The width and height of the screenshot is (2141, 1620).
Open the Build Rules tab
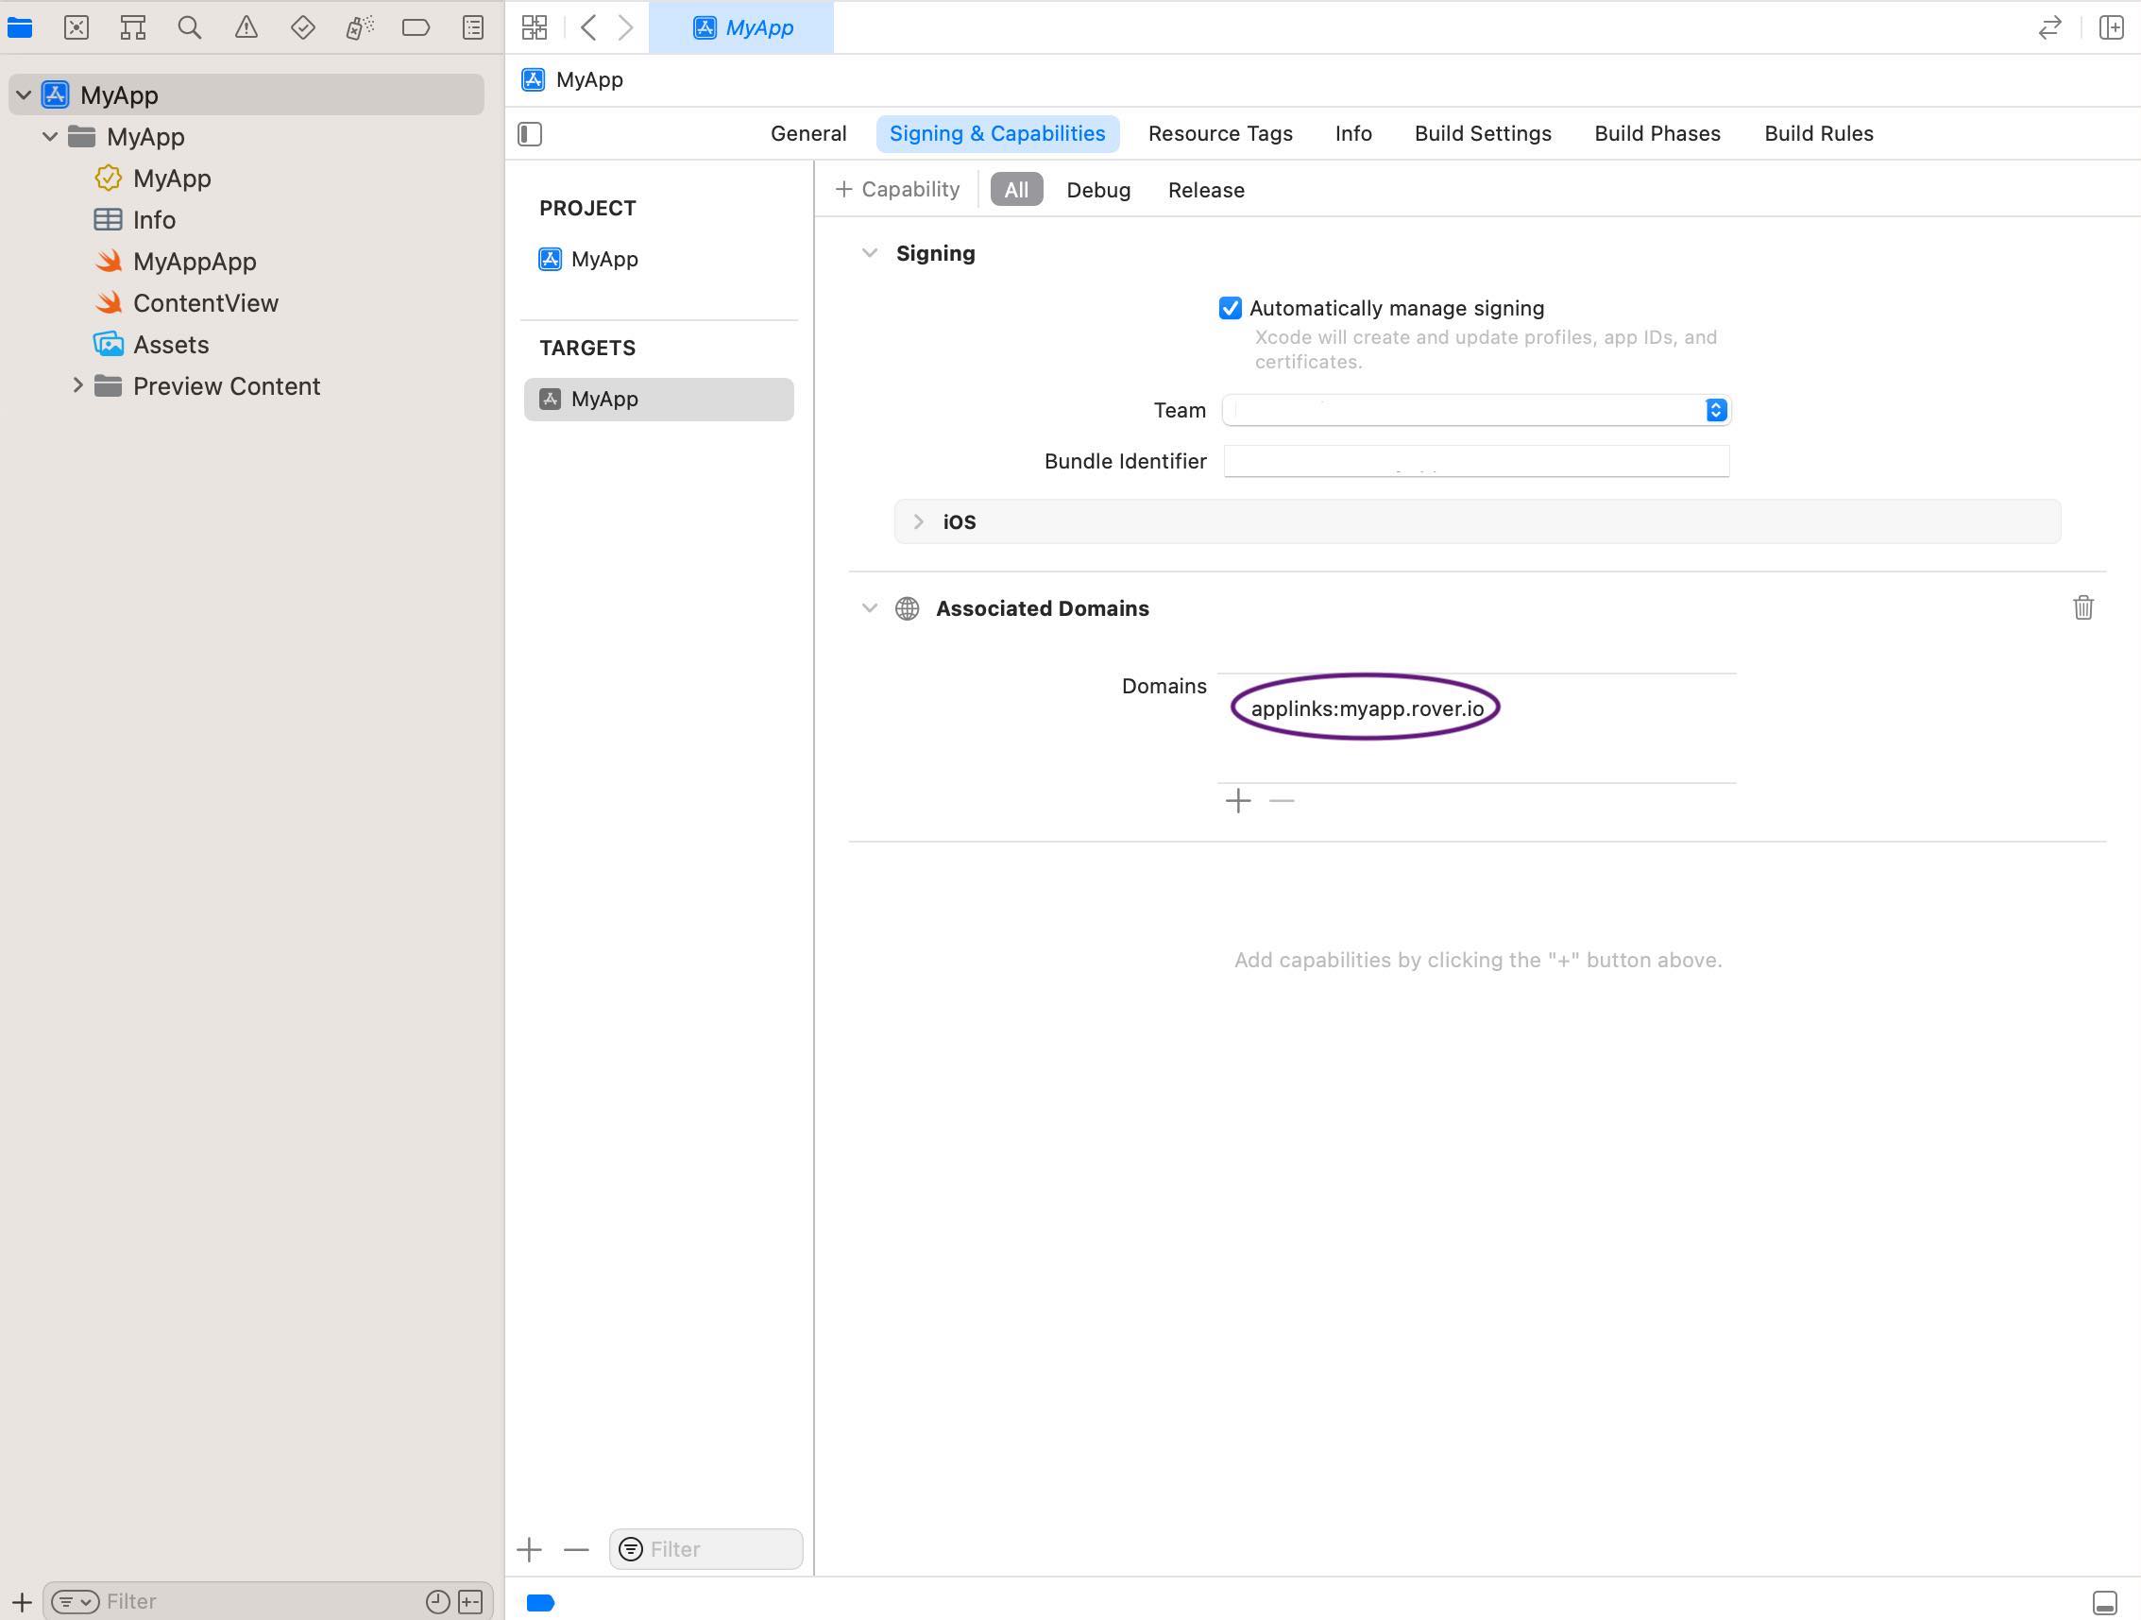coord(1818,133)
